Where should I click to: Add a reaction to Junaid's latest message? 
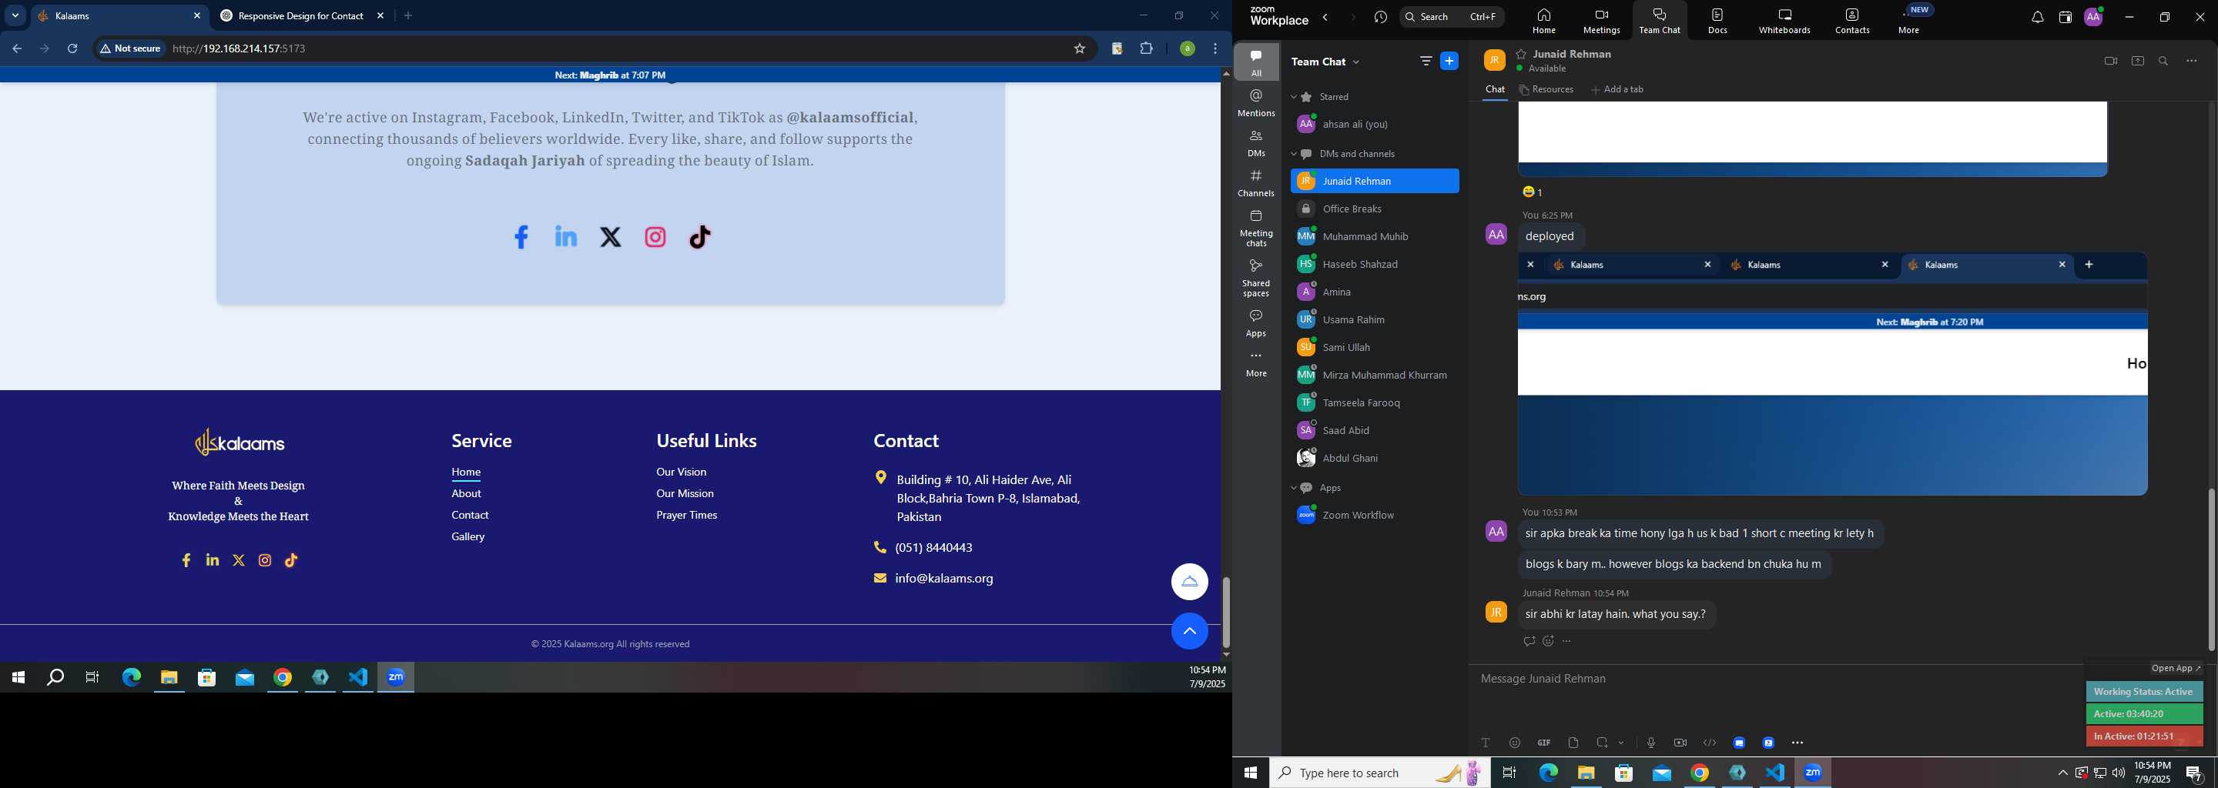point(1548,642)
